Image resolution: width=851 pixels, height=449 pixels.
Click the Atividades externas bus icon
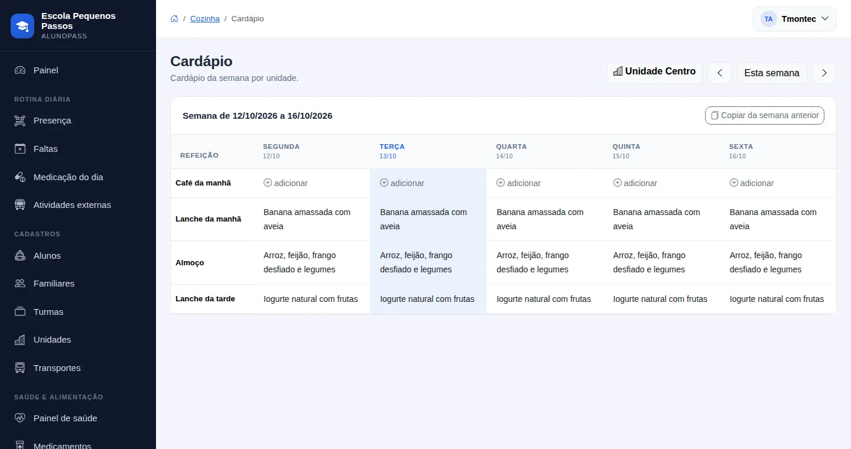click(20, 205)
